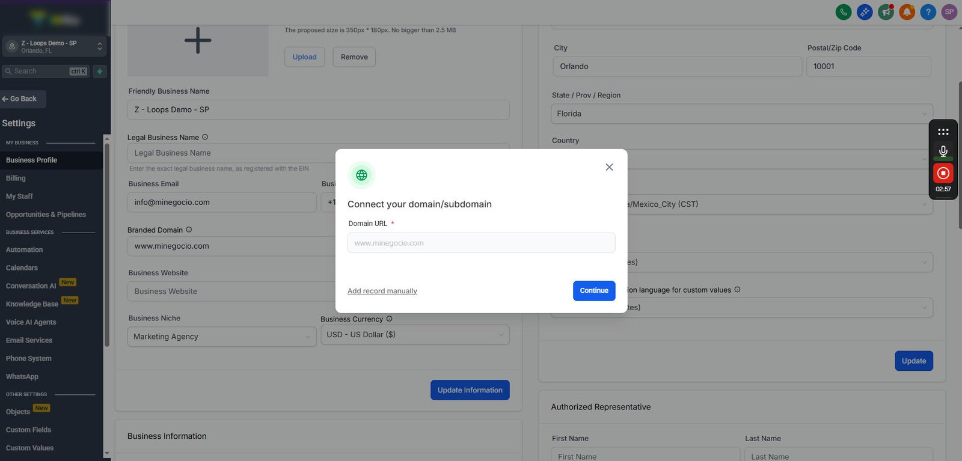Click the Friendly Business Name field

(x=318, y=110)
